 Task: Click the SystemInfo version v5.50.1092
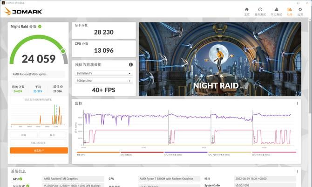point(265,185)
